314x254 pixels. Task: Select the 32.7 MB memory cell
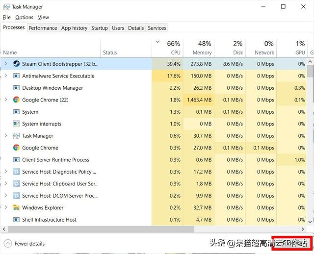tap(199, 207)
